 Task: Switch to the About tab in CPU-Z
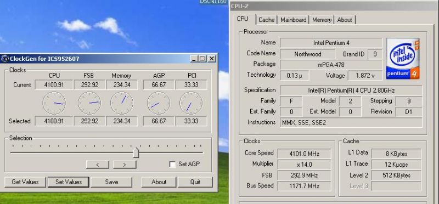pyautogui.click(x=345, y=20)
